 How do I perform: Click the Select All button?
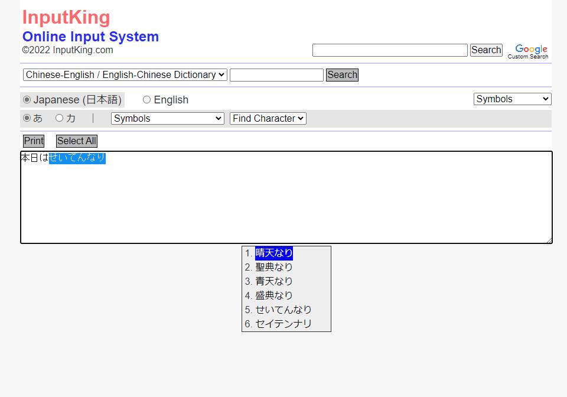click(77, 141)
